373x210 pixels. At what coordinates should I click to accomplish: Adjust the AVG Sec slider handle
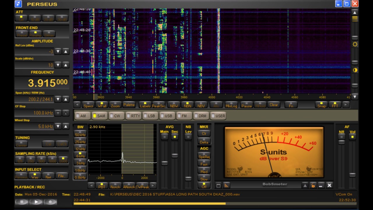click(x=175, y=156)
